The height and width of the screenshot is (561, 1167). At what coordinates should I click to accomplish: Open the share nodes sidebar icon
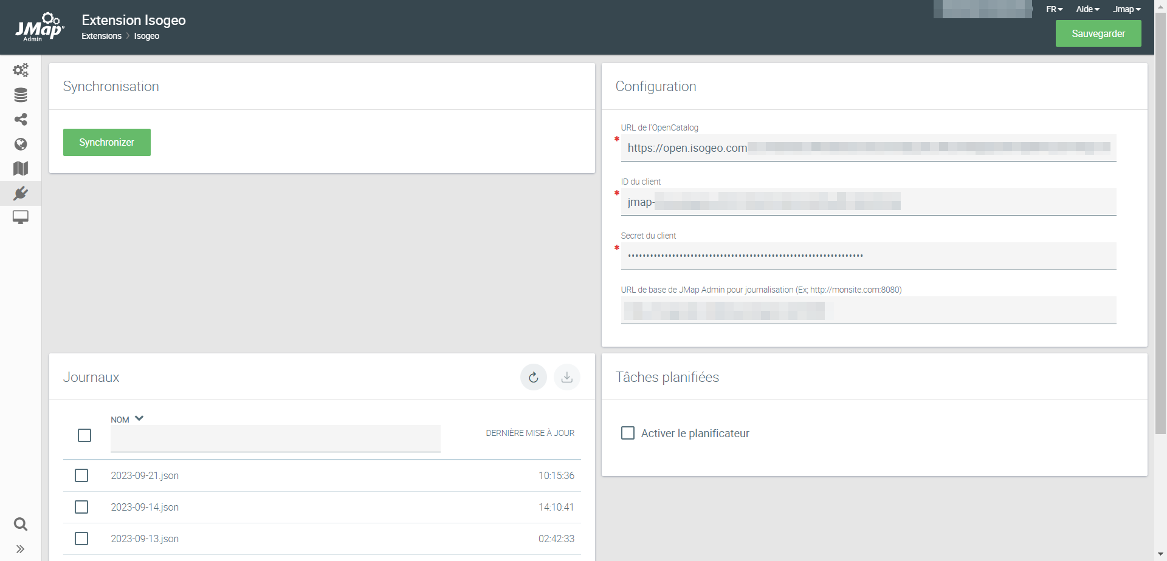point(21,120)
